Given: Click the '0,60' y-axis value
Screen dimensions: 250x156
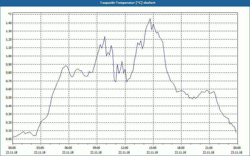Looking at the screenshot, I should 9,89.
